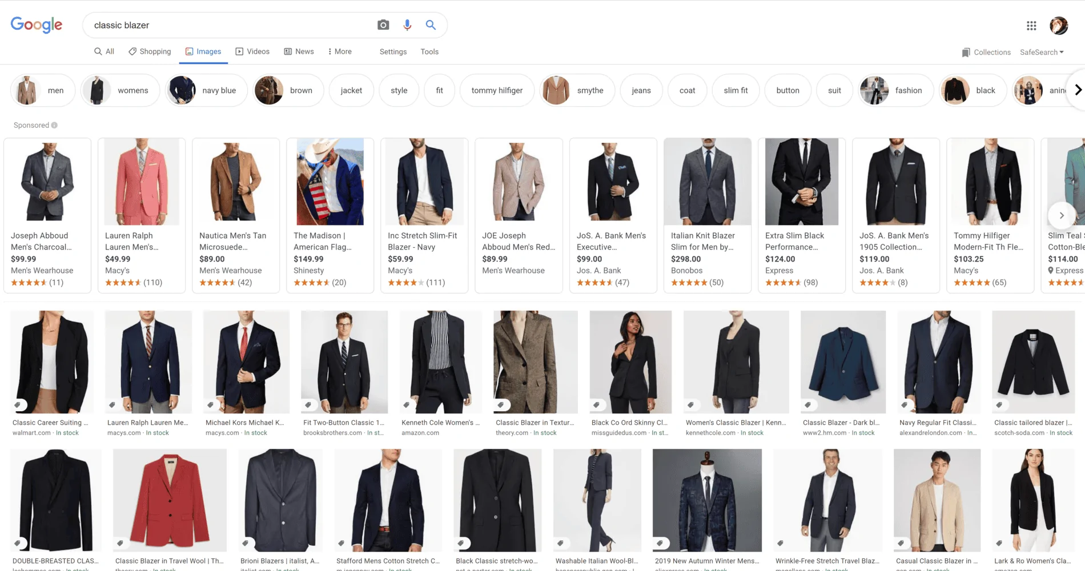Click the Sponsored info icon
This screenshot has width=1085, height=571.
(54, 125)
